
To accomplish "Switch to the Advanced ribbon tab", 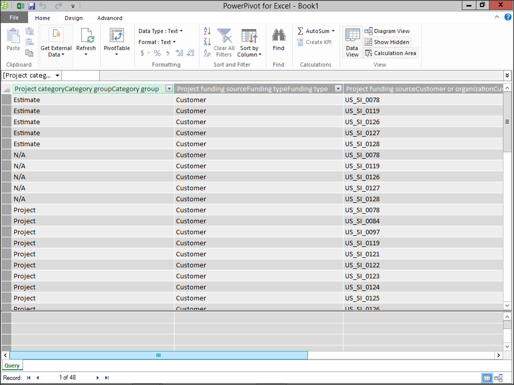I will 109,18.
